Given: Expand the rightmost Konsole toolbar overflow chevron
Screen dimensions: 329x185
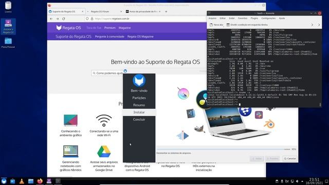Looking at the screenshot, I should click(319, 25).
